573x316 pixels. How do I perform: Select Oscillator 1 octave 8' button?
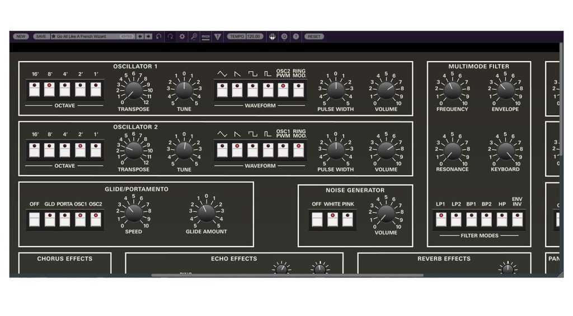[x=49, y=89]
